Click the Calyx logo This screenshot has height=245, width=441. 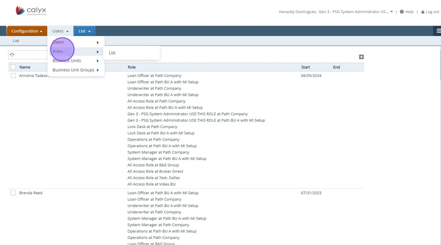[x=31, y=10]
